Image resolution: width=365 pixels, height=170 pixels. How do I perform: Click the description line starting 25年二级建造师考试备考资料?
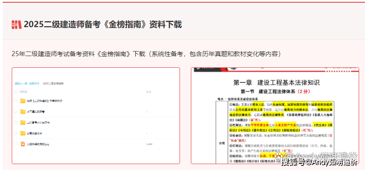(146, 54)
